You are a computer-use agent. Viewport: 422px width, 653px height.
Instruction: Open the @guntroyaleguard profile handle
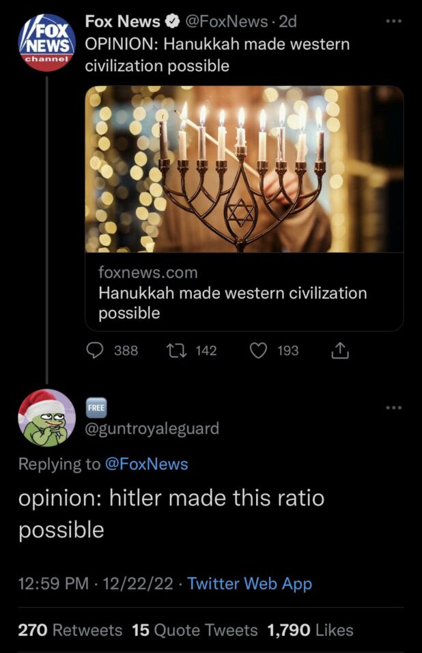152,428
